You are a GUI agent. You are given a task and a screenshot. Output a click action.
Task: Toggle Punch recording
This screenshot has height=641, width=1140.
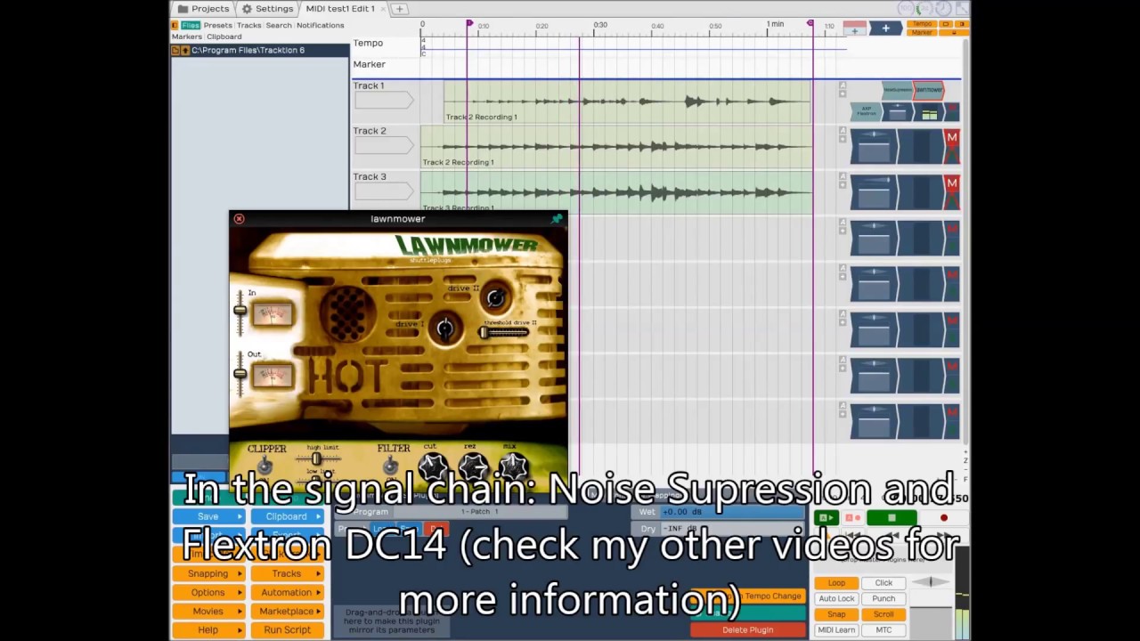pos(883,598)
